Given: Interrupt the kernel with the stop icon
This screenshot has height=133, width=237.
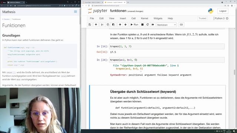Looking at the screenshot, I should point(142,25).
